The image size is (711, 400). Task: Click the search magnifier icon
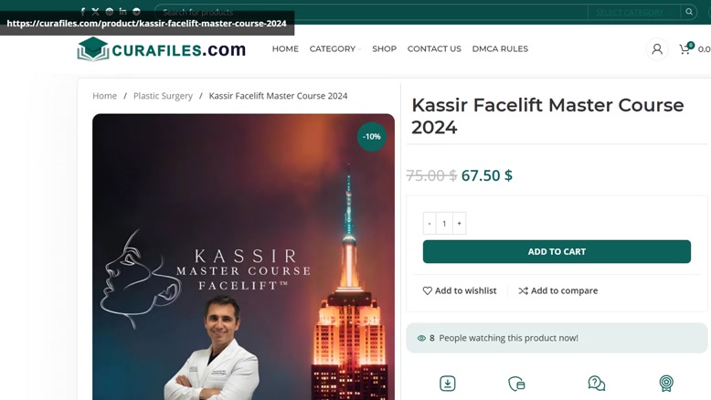pos(689,12)
